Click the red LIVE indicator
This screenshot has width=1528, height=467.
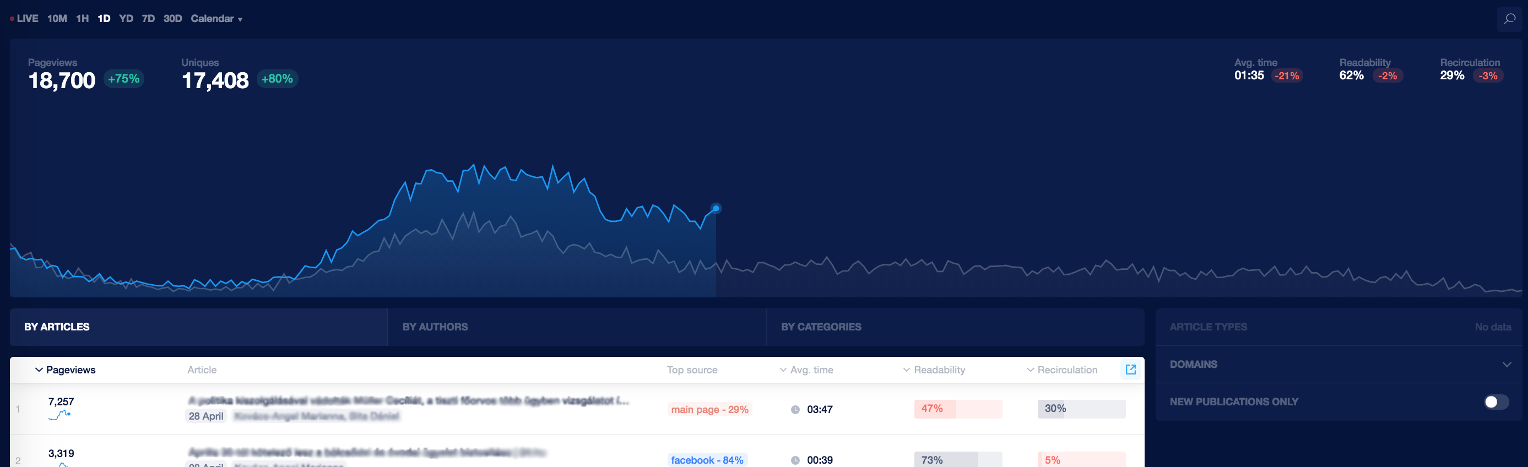tap(24, 19)
